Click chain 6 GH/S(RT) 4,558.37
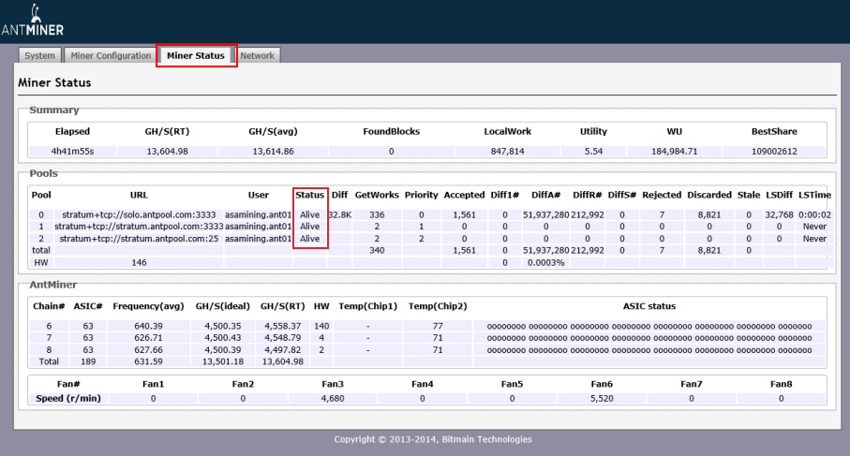This screenshot has width=850, height=456. tap(282, 326)
